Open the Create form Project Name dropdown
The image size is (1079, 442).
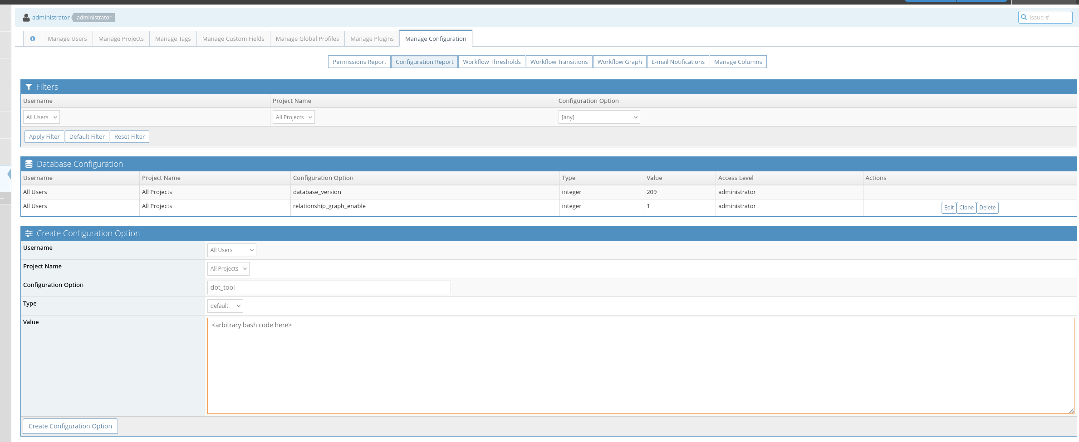[x=228, y=269]
